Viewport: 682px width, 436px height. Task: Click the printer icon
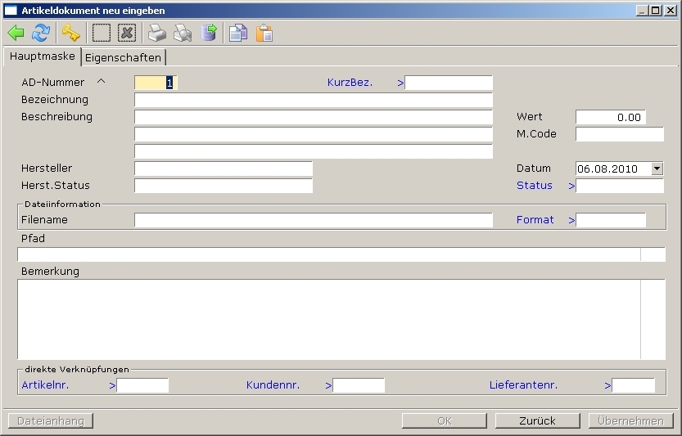(157, 33)
